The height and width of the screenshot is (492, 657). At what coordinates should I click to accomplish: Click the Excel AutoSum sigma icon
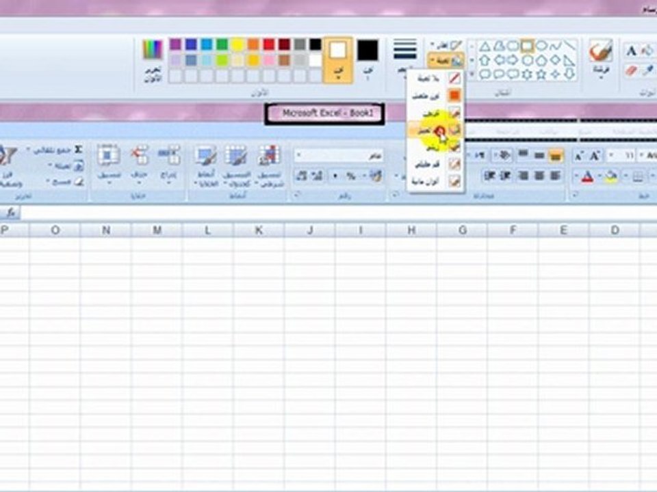coord(78,150)
